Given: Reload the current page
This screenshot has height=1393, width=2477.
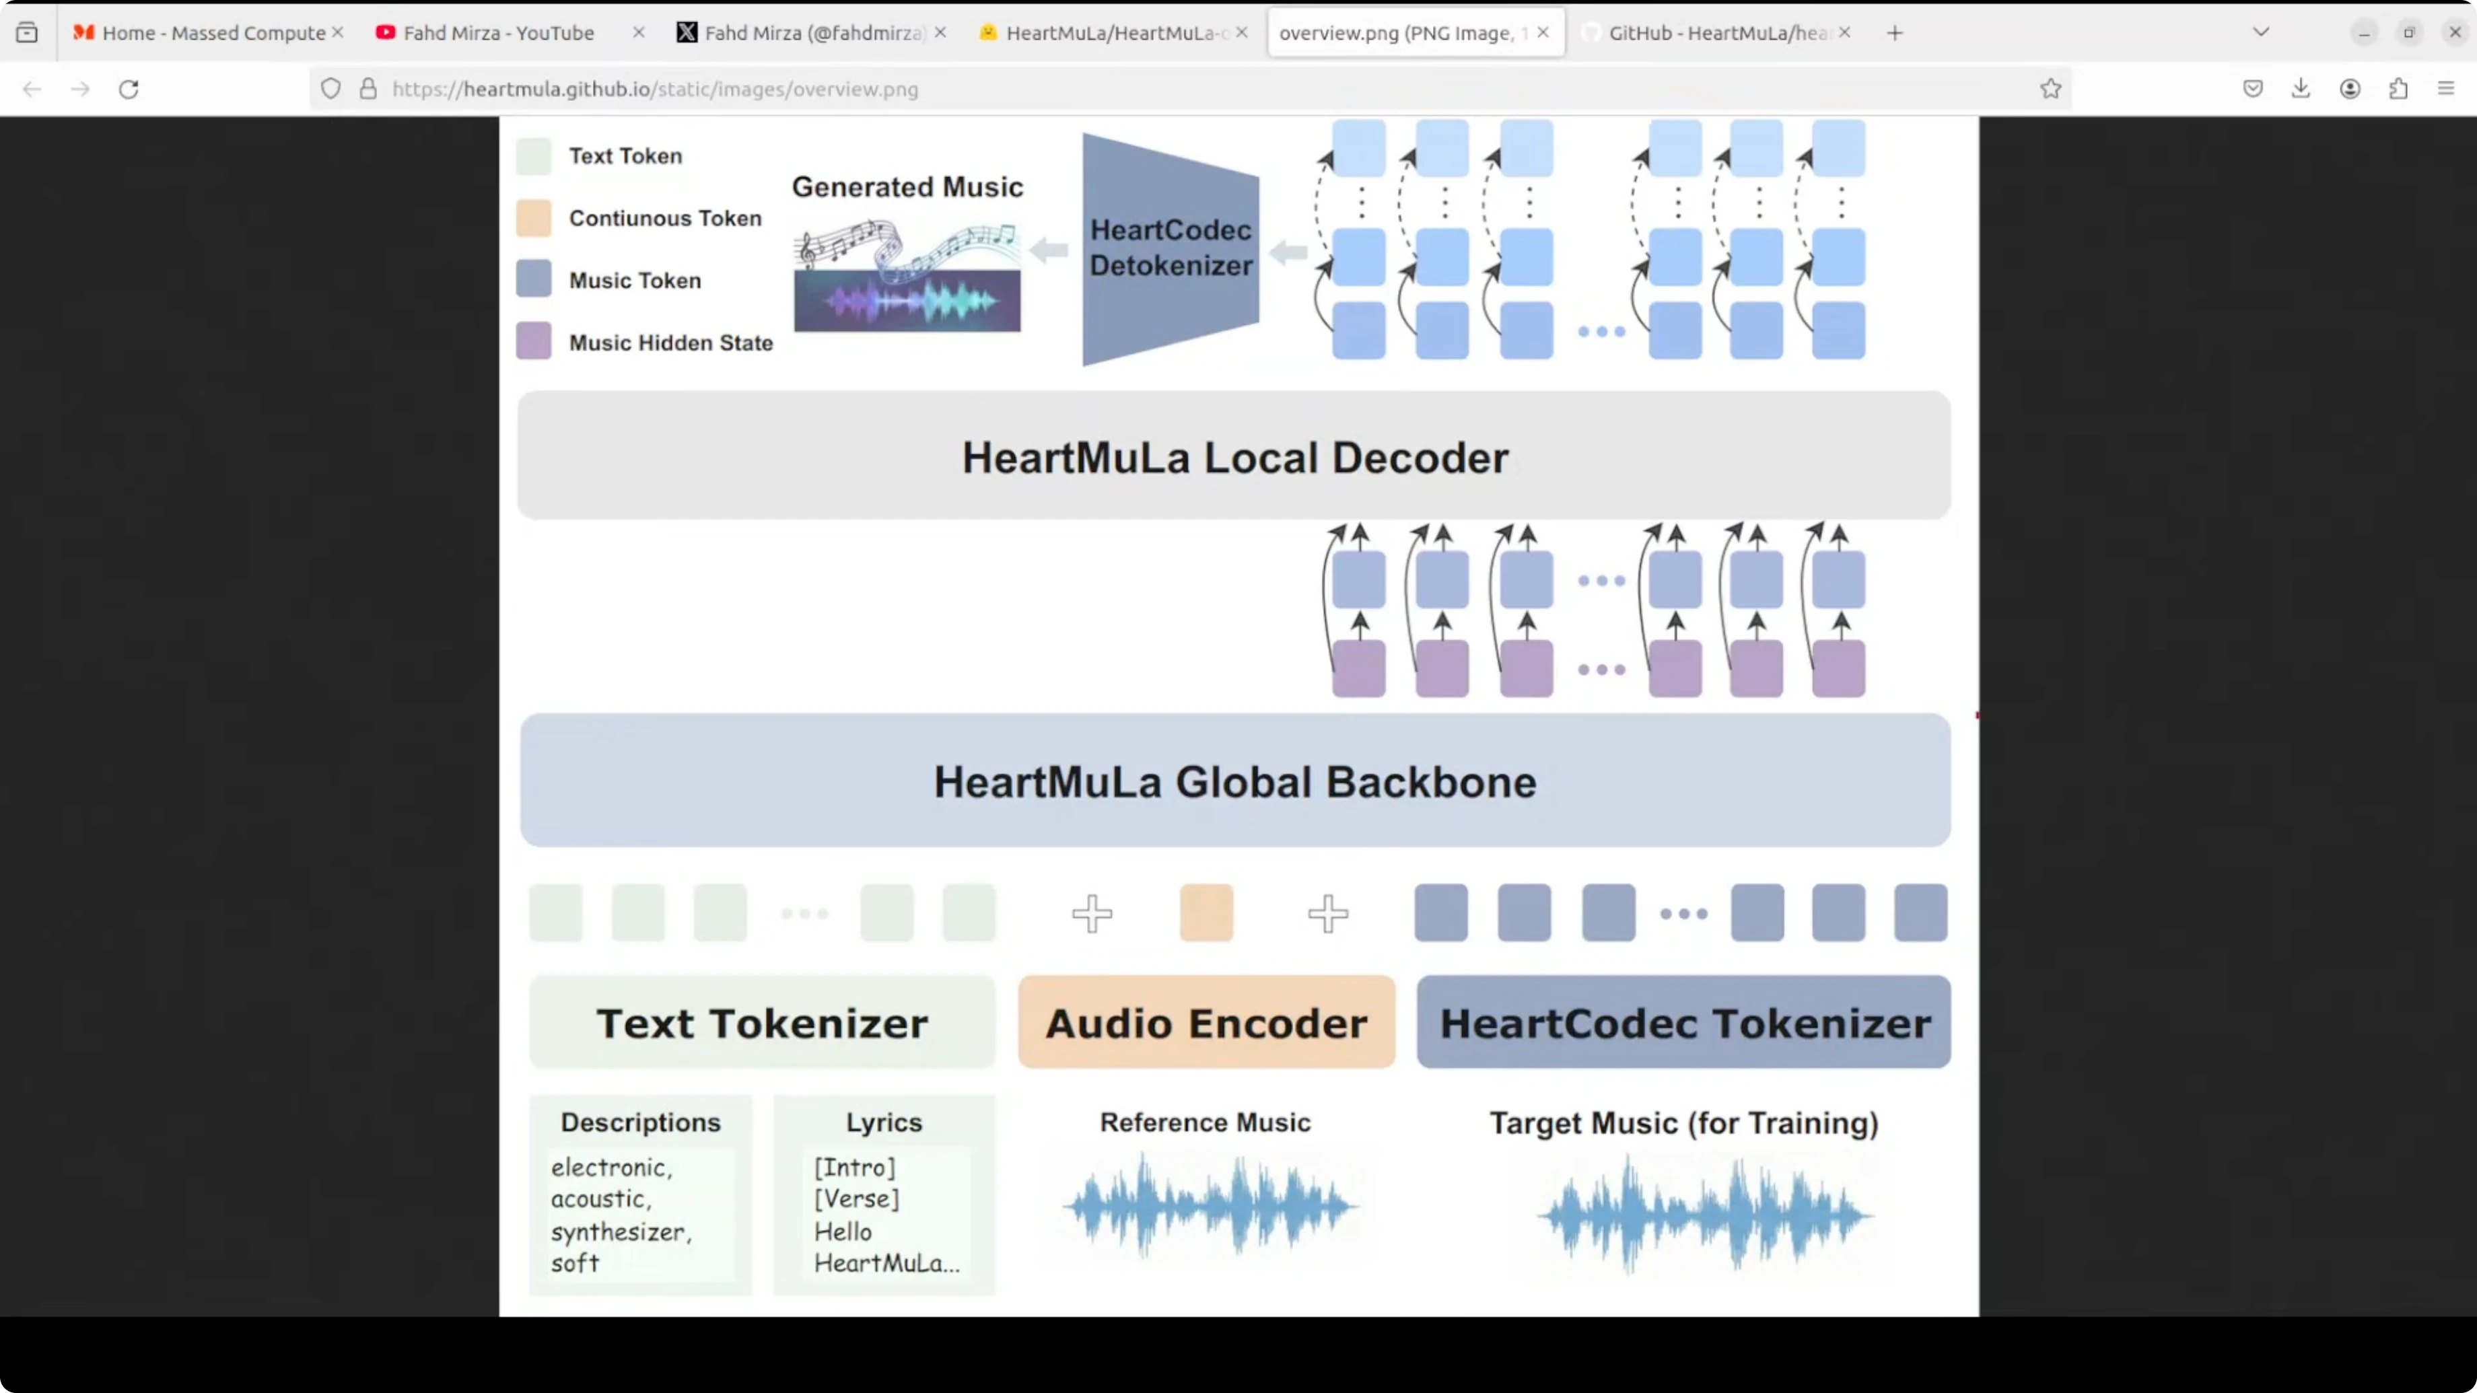Looking at the screenshot, I should point(129,90).
